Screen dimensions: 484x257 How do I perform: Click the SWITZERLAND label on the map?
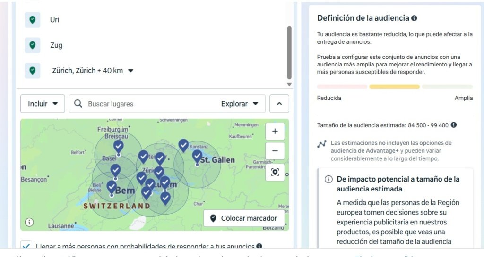[117, 206]
